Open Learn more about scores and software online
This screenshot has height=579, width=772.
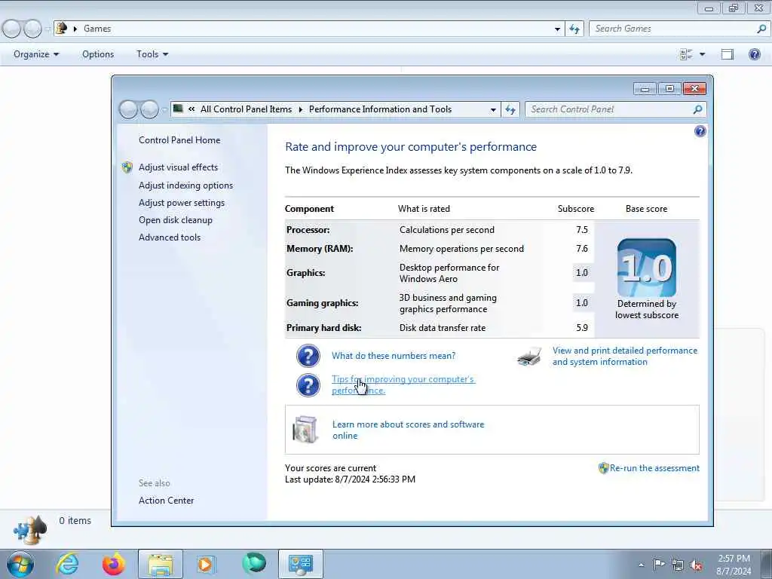[408, 430]
